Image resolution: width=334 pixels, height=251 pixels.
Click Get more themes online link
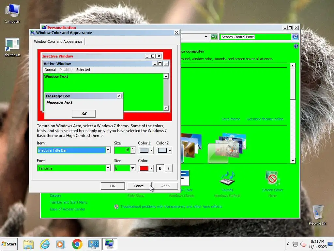point(265,119)
